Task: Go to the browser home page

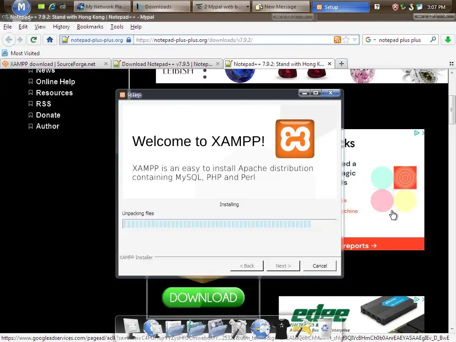Action: [x=50, y=40]
